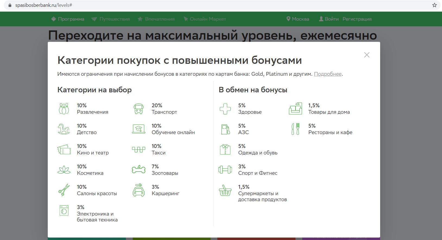Click the sofa Товары для дома icon
Screen dimensions: 442x240
295,109
